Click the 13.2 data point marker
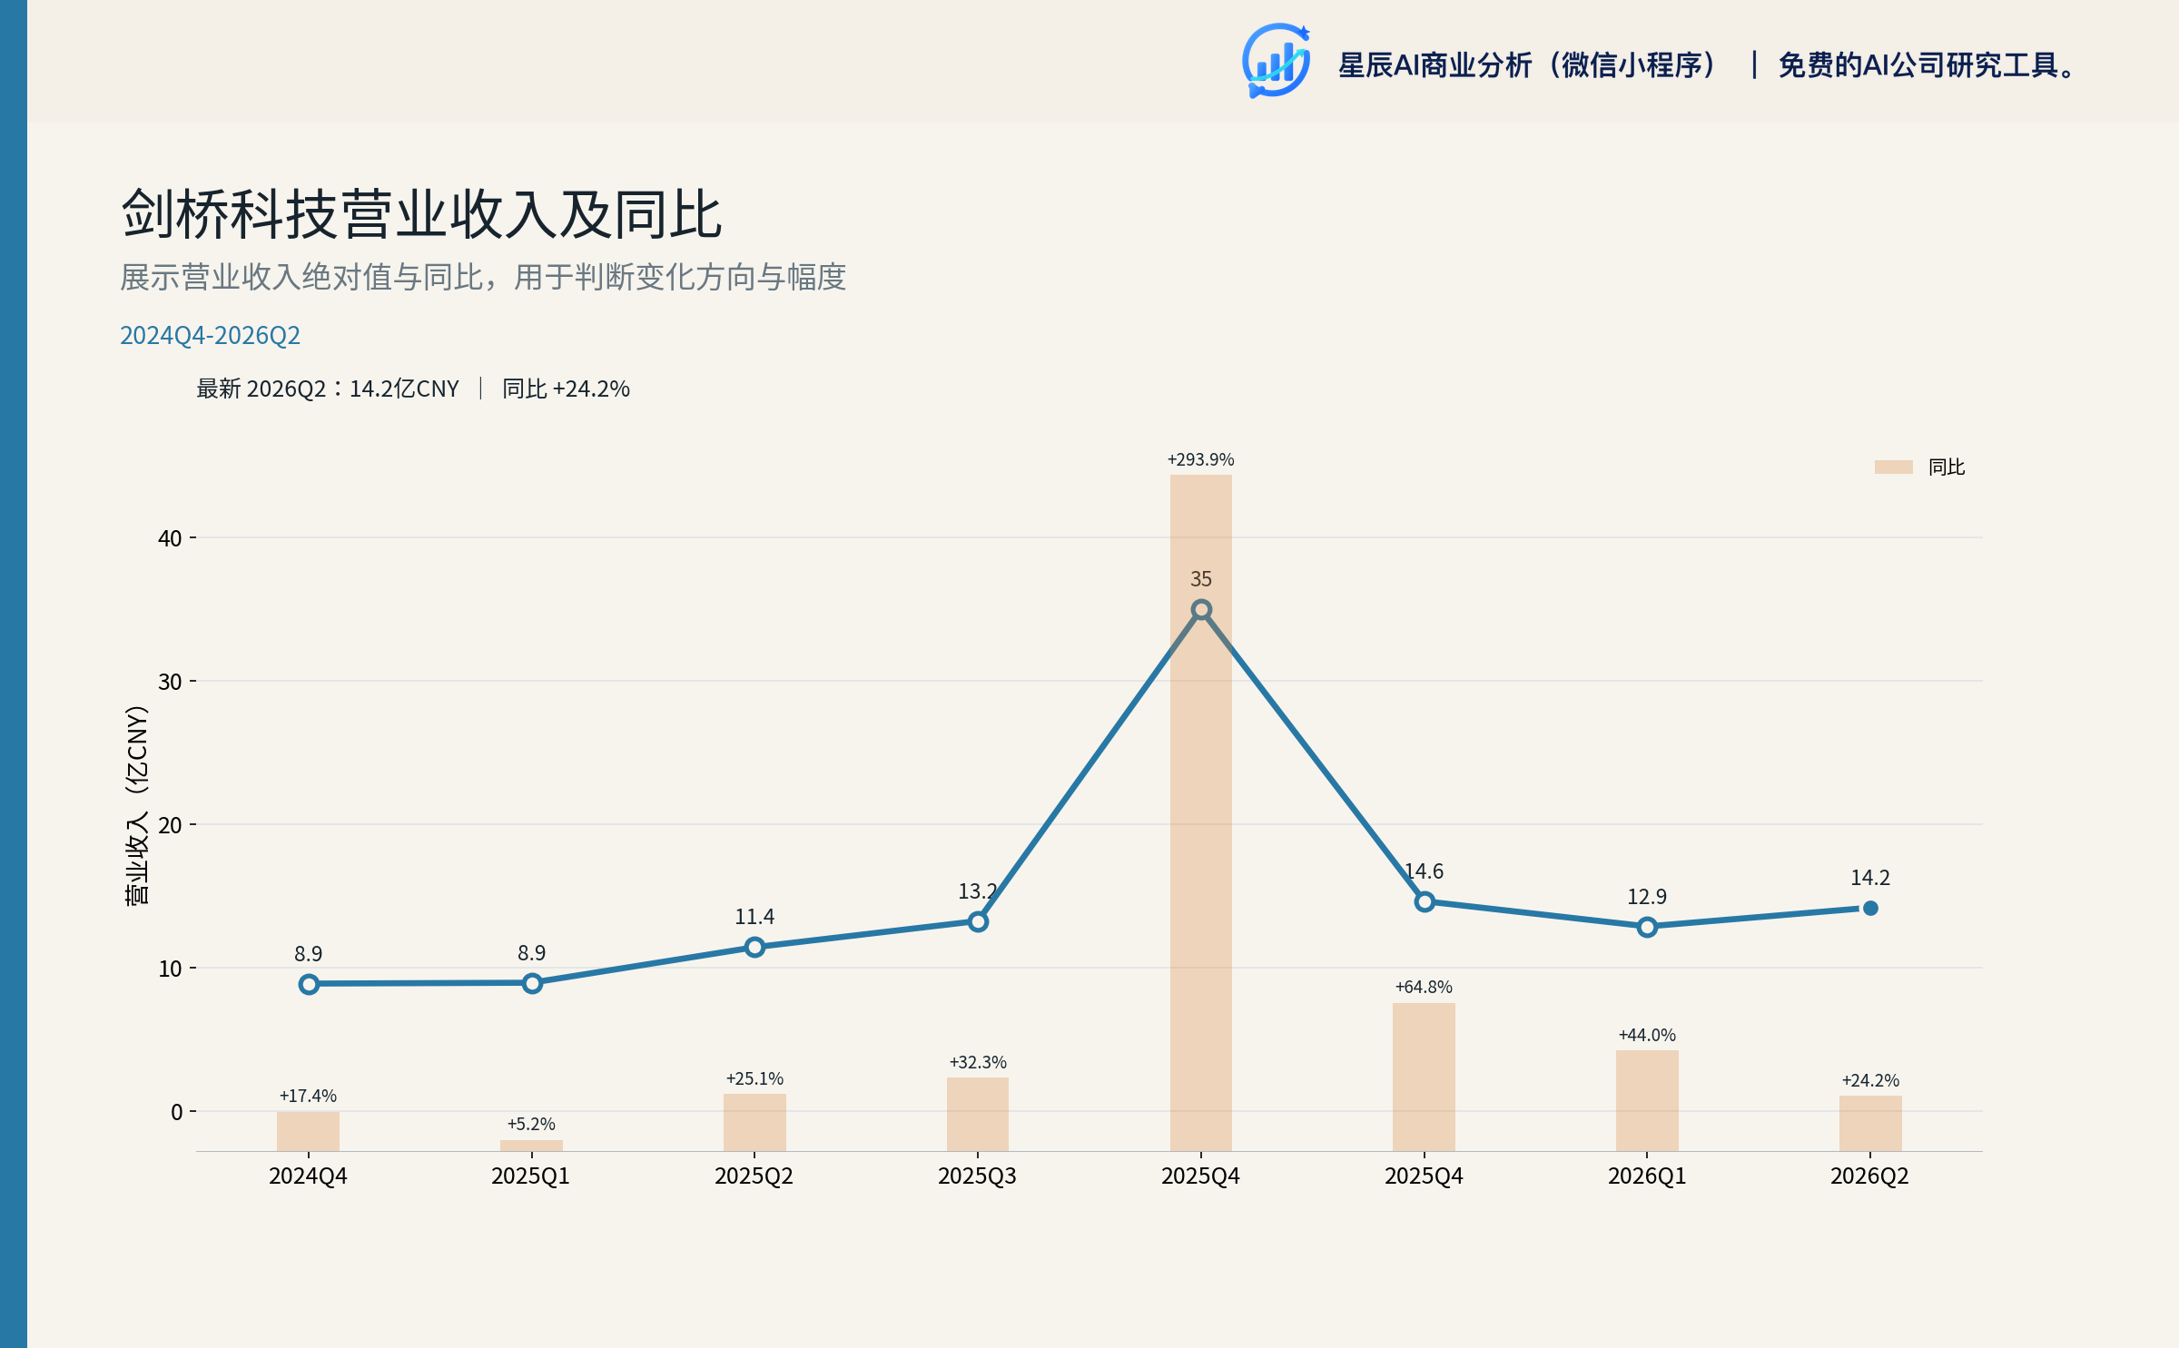Viewport: 2179px width, 1348px height. click(978, 921)
